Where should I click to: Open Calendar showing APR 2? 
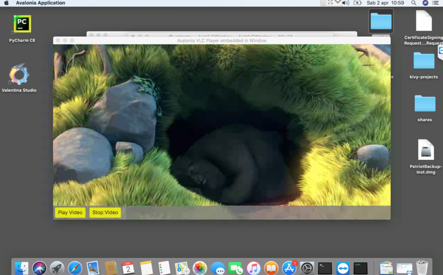pyautogui.click(x=128, y=268)
